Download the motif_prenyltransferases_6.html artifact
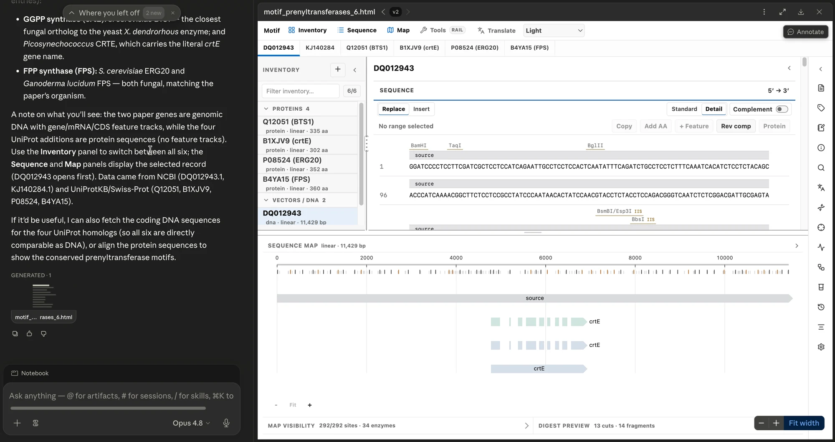 pyautogui.click(x=801, y=12)
